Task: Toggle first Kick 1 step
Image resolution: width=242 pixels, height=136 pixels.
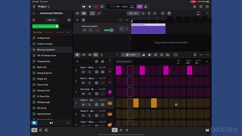Action: (x=118, y=70)
